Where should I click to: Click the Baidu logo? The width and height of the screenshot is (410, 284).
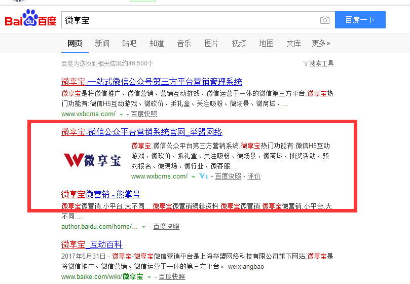tap(30, 18)
